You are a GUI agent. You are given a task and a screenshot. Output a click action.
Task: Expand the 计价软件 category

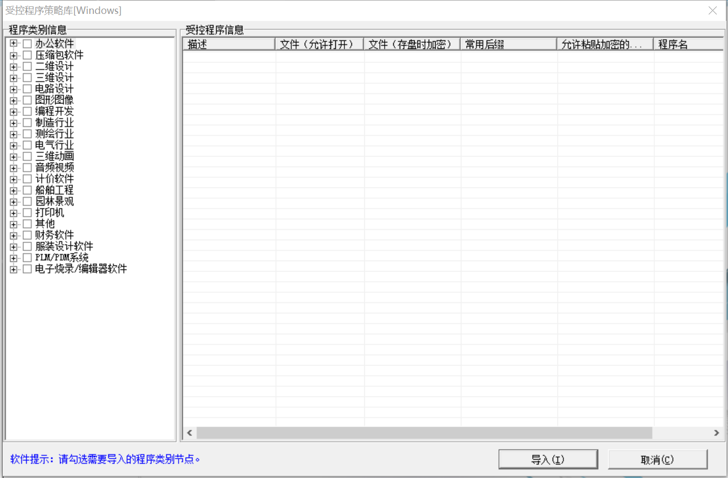point(13,179)
